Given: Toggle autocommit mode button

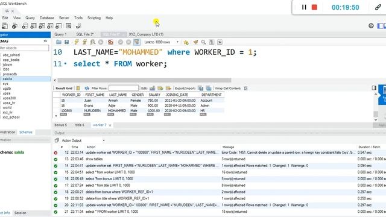Looking at the screenshot, I should (x=137, y=42).
